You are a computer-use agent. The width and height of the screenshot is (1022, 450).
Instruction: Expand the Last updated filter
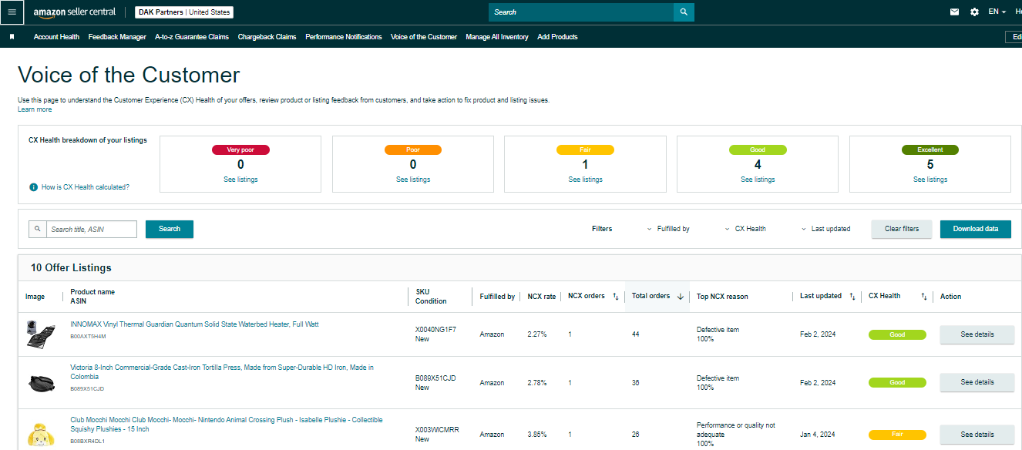[825, 229]
